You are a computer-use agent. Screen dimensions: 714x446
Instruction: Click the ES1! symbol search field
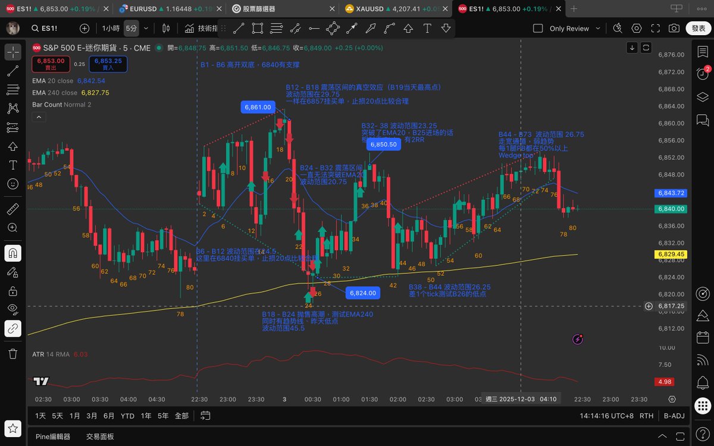[x=52, y=29]
